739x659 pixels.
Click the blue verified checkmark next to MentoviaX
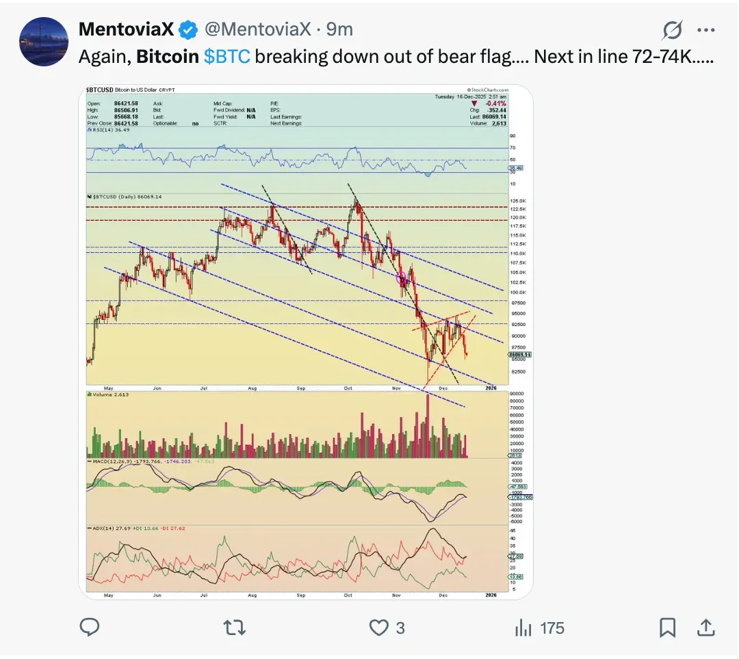click(x=187, y=29)
